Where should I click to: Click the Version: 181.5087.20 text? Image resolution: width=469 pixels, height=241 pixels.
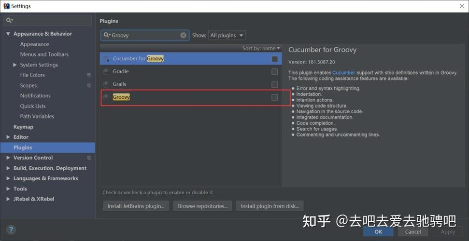pyautogui.click(x=312, y=62)
